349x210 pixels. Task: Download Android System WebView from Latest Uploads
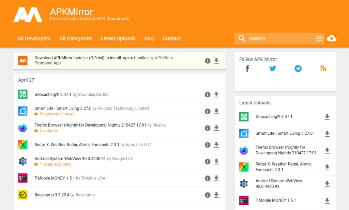[327, 184]
